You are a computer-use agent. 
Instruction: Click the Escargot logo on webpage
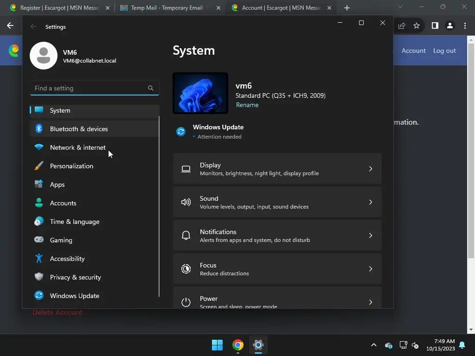point(14,51)
